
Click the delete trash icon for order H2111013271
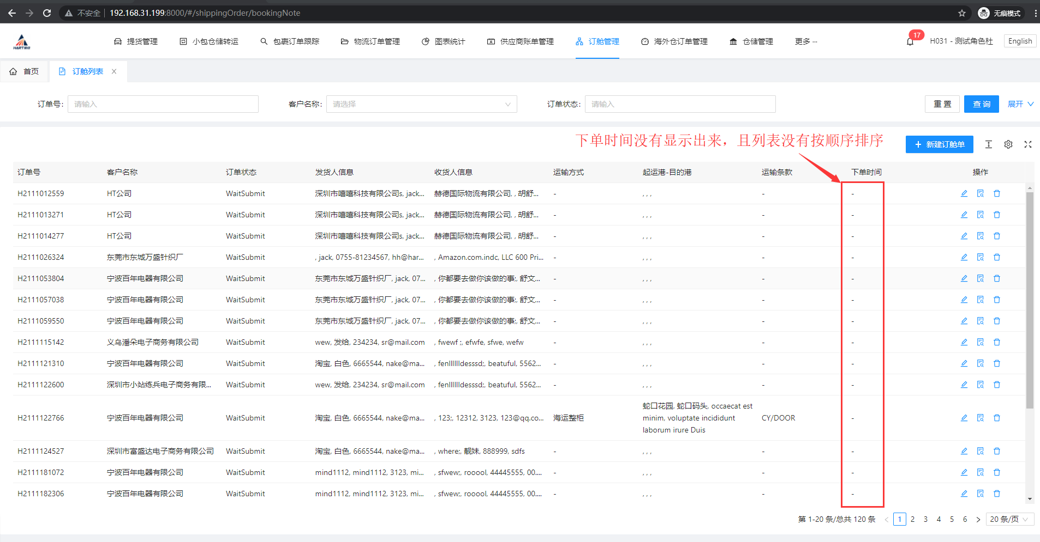997,215
